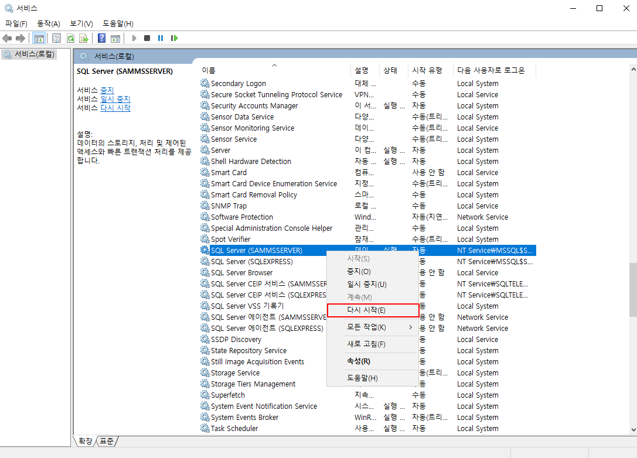This screenshot has height=458, width=637.
Task: Click the gear icon of SSDP Discovery
Action: click(x=205, y=339)
